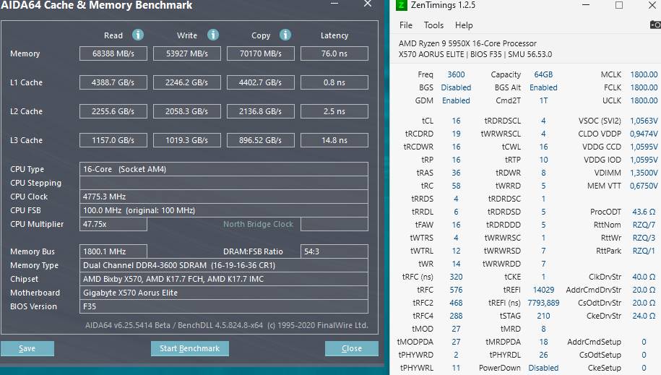The height and width of the screenshot is (375, 661).
Task: Select L3 Cache Read 1157.0 GB/s field
Action: (113, 140)
